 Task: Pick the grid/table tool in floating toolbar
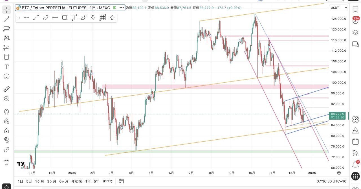coord(103,17)
